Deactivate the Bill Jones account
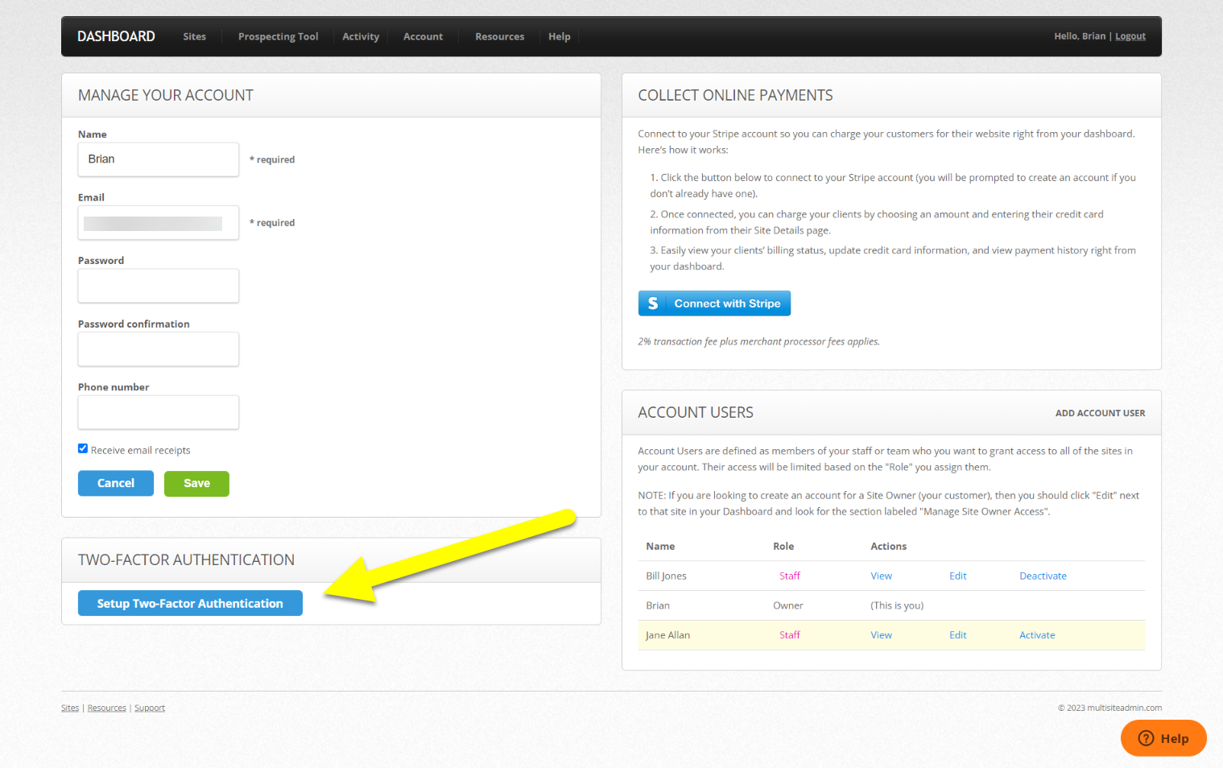The image size is (1223, 768). pyautogui.click(x=1043, y=576)
